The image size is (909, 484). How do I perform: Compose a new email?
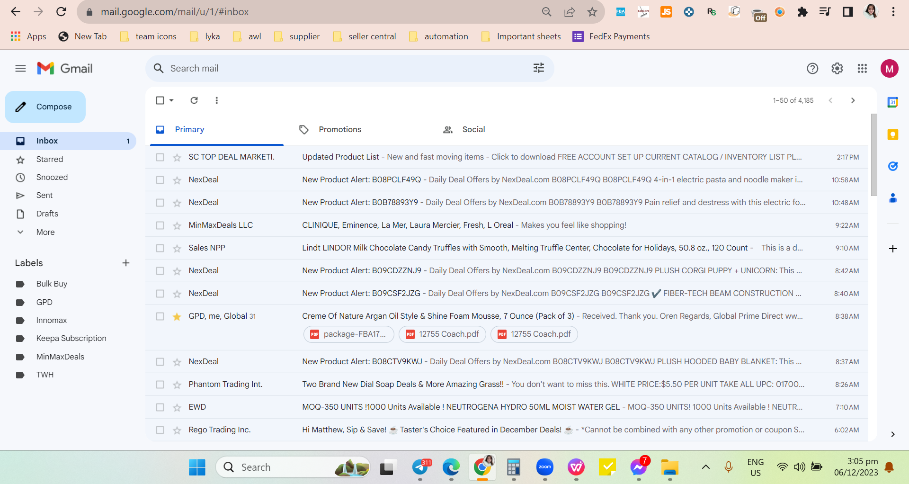[x=45, y=107]
